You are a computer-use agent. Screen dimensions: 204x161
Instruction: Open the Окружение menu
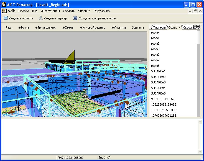pos(101,11)
